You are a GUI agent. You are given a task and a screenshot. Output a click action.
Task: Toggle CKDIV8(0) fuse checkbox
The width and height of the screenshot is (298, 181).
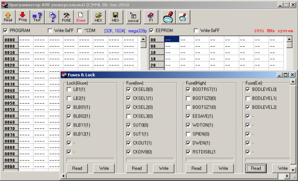(x=129, y=152)
